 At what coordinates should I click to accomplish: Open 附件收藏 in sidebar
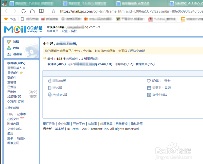pos(13,124)
